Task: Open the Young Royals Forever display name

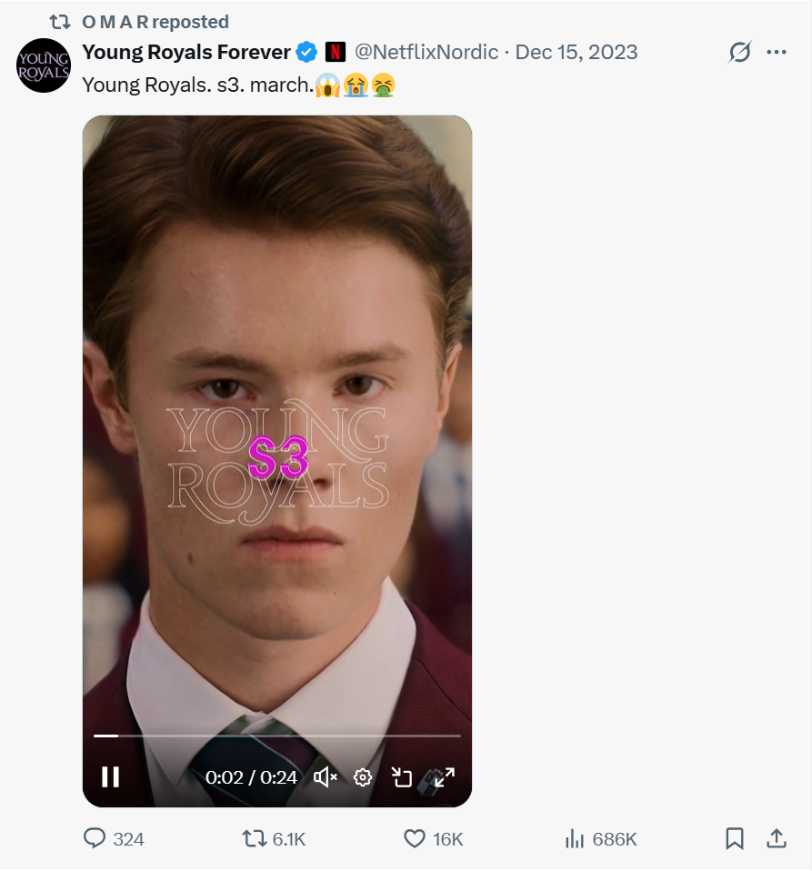Action: (x=186, y=52)
